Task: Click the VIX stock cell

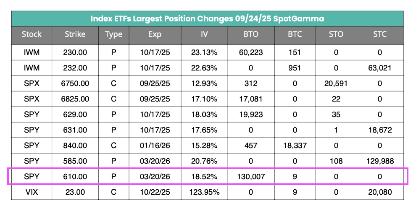Action: tap(32, 193)
